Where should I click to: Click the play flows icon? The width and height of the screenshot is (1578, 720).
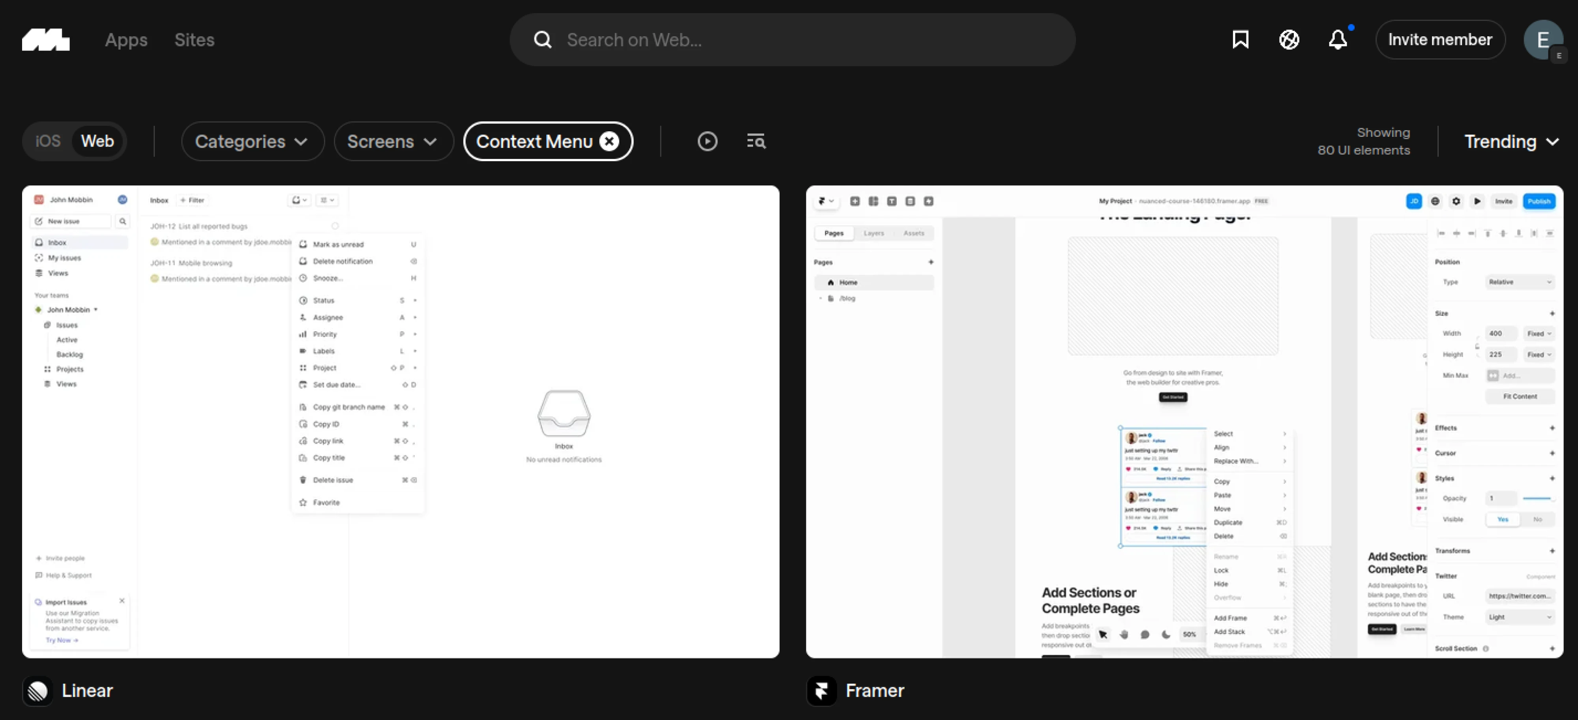click(707, 141)
